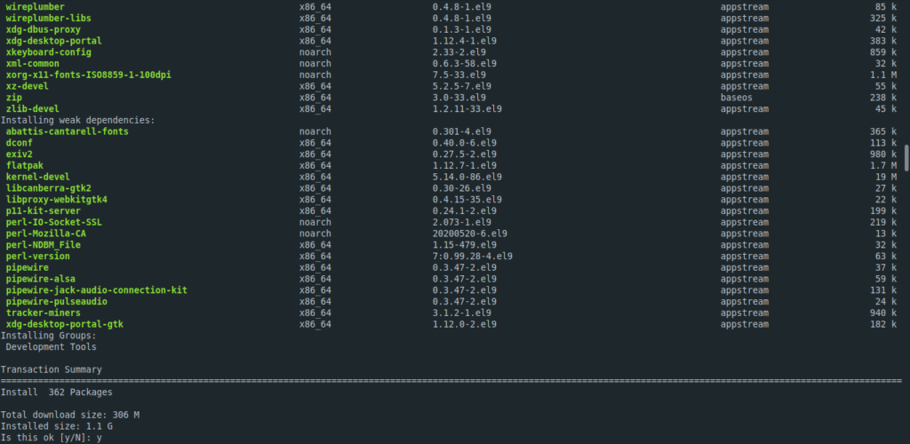Click the baseos repository label for zip
The width and height of the screenshot is (910, 444).
pyautogui.click(x=737, y=98)
